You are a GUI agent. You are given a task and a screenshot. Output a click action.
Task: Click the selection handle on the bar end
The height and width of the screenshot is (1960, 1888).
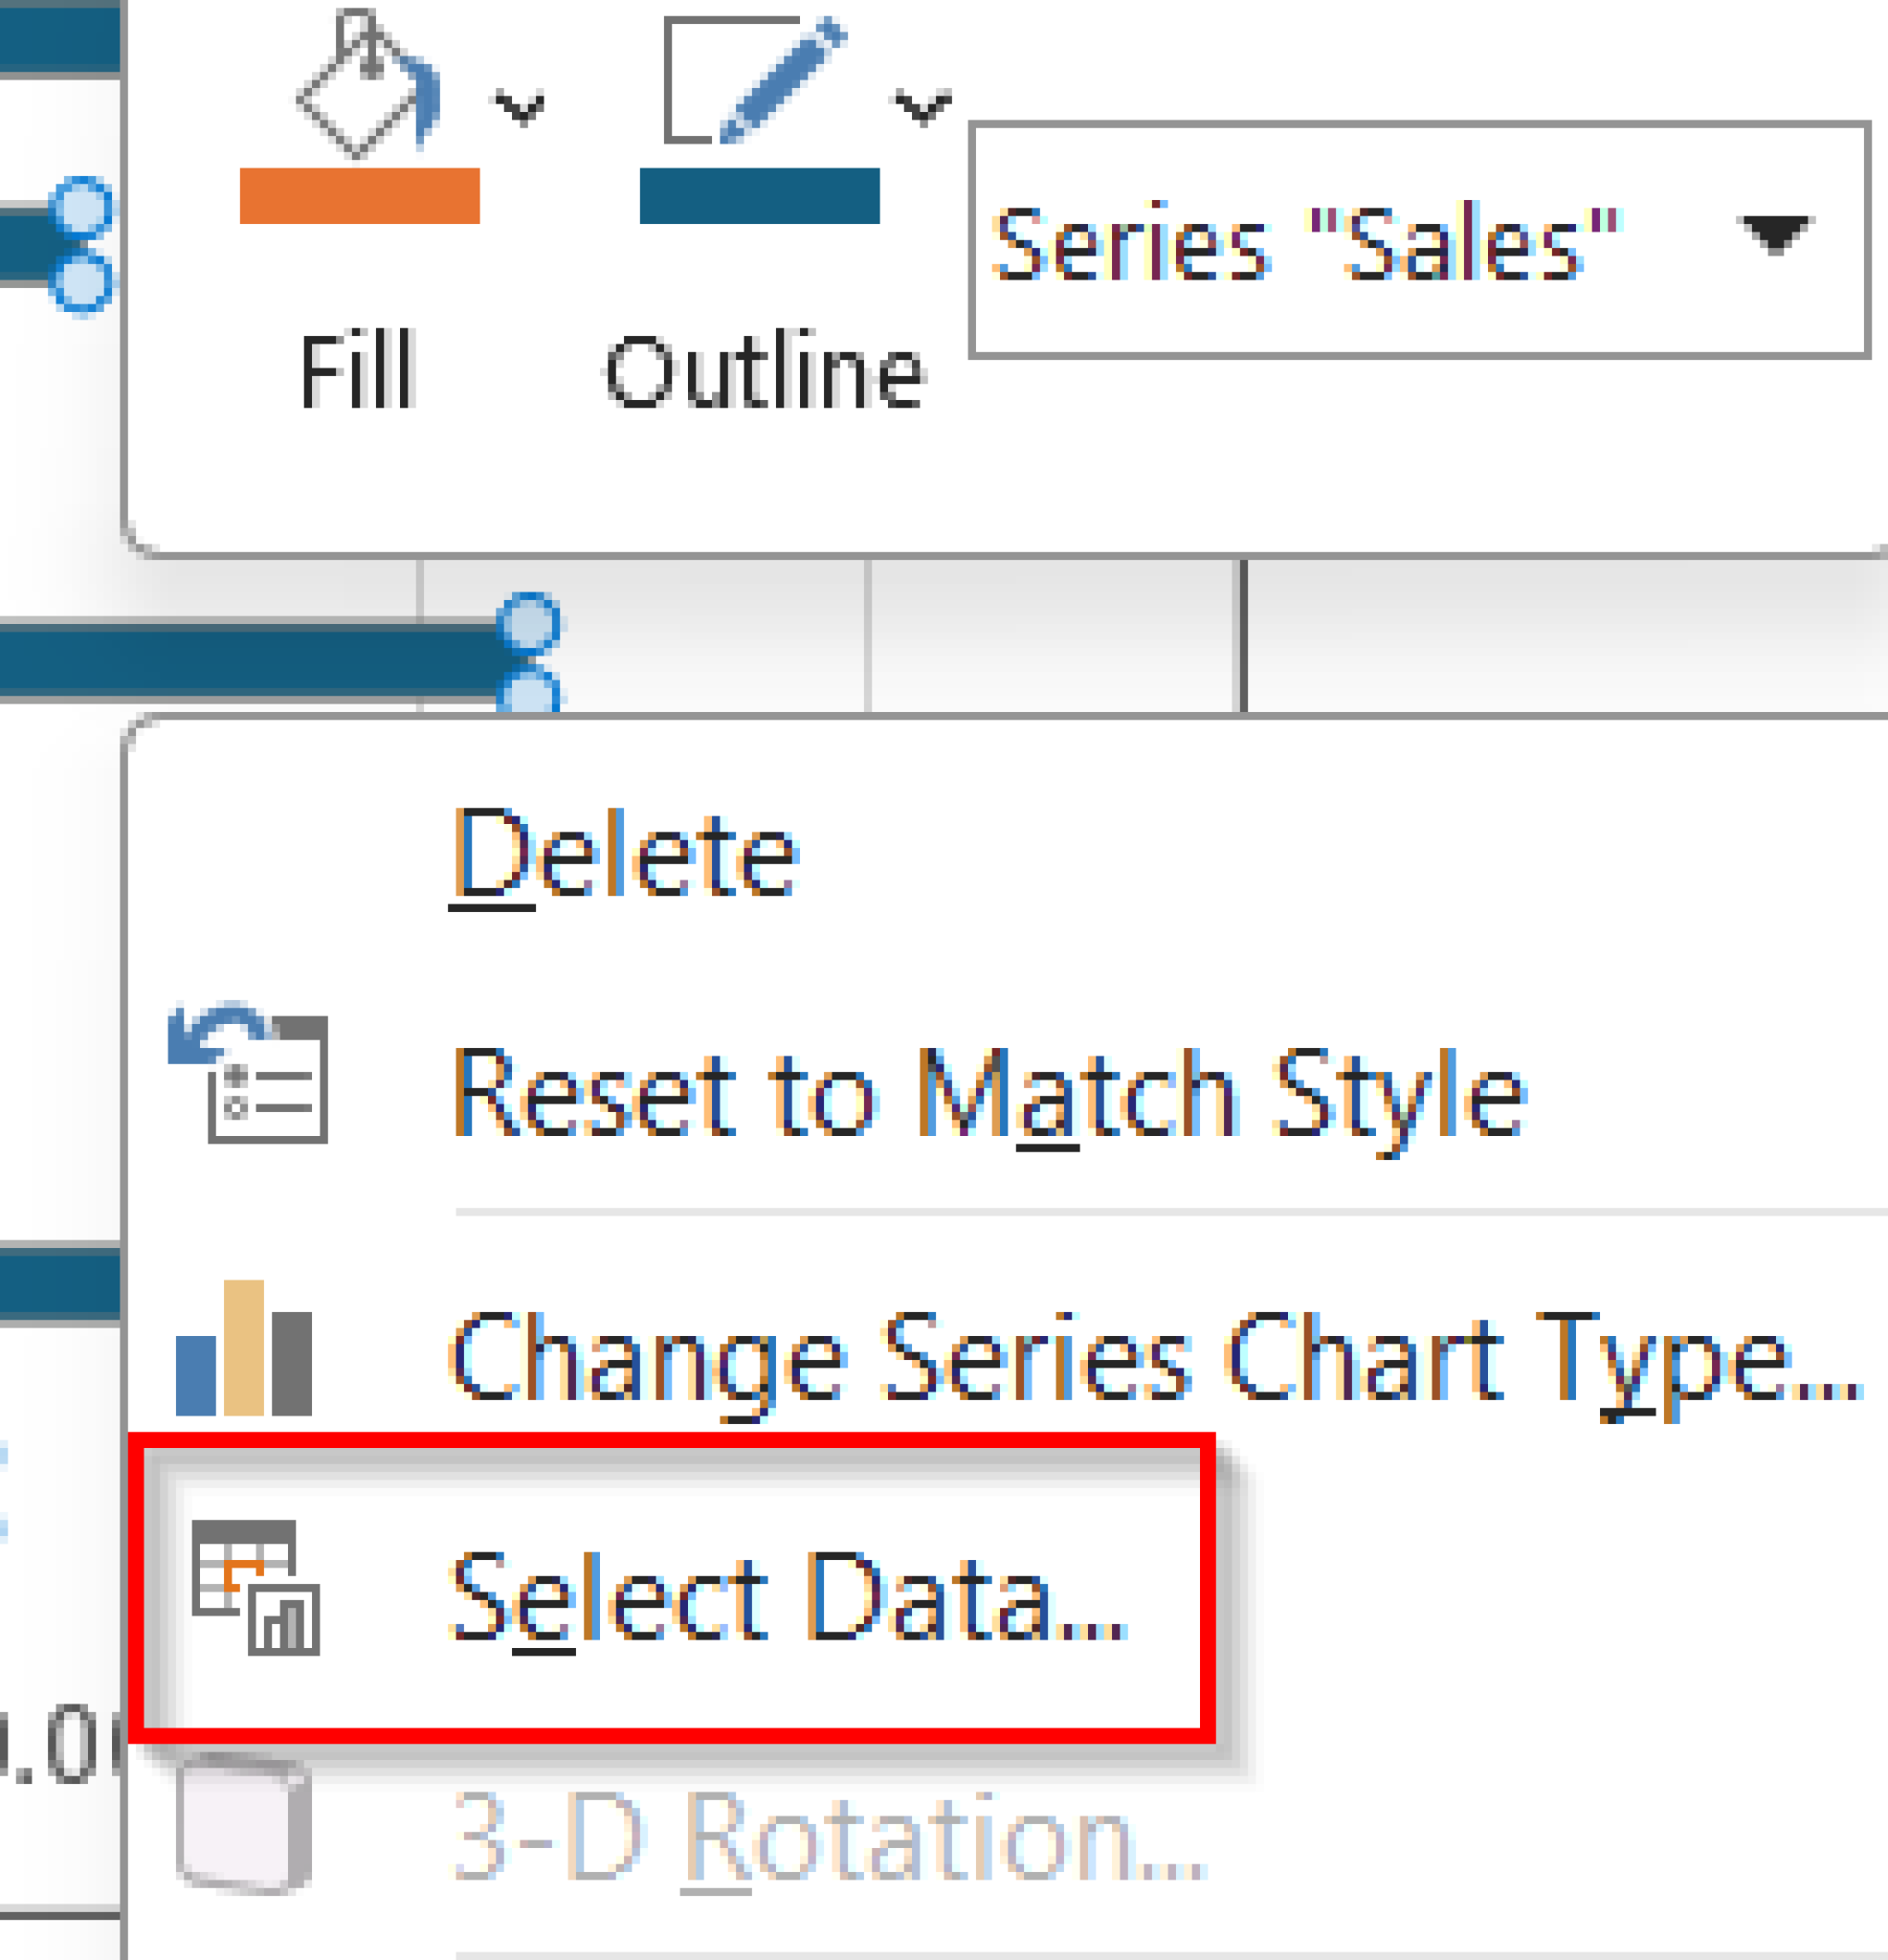[530, 625]
